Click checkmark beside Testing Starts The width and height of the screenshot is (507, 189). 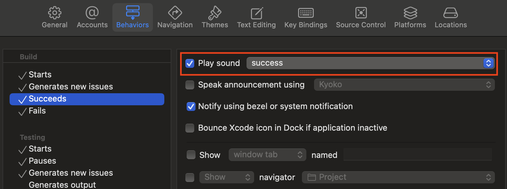point(22,149)
